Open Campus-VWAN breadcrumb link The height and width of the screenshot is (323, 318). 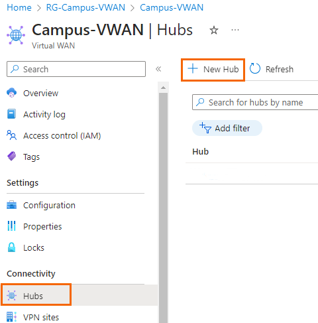coord(172,7)
